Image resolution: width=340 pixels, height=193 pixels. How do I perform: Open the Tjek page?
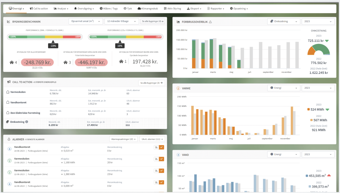[x=128, y=8]
